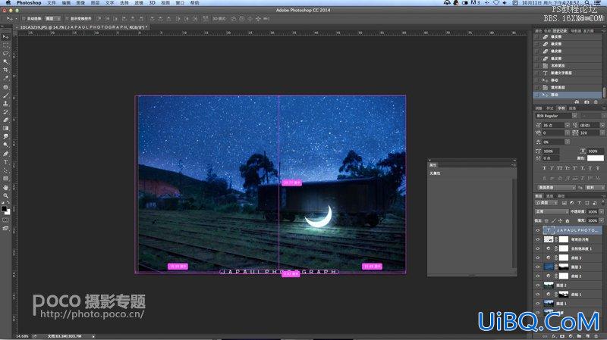
Task: Click create new layer icon
Action: point(587,336)
